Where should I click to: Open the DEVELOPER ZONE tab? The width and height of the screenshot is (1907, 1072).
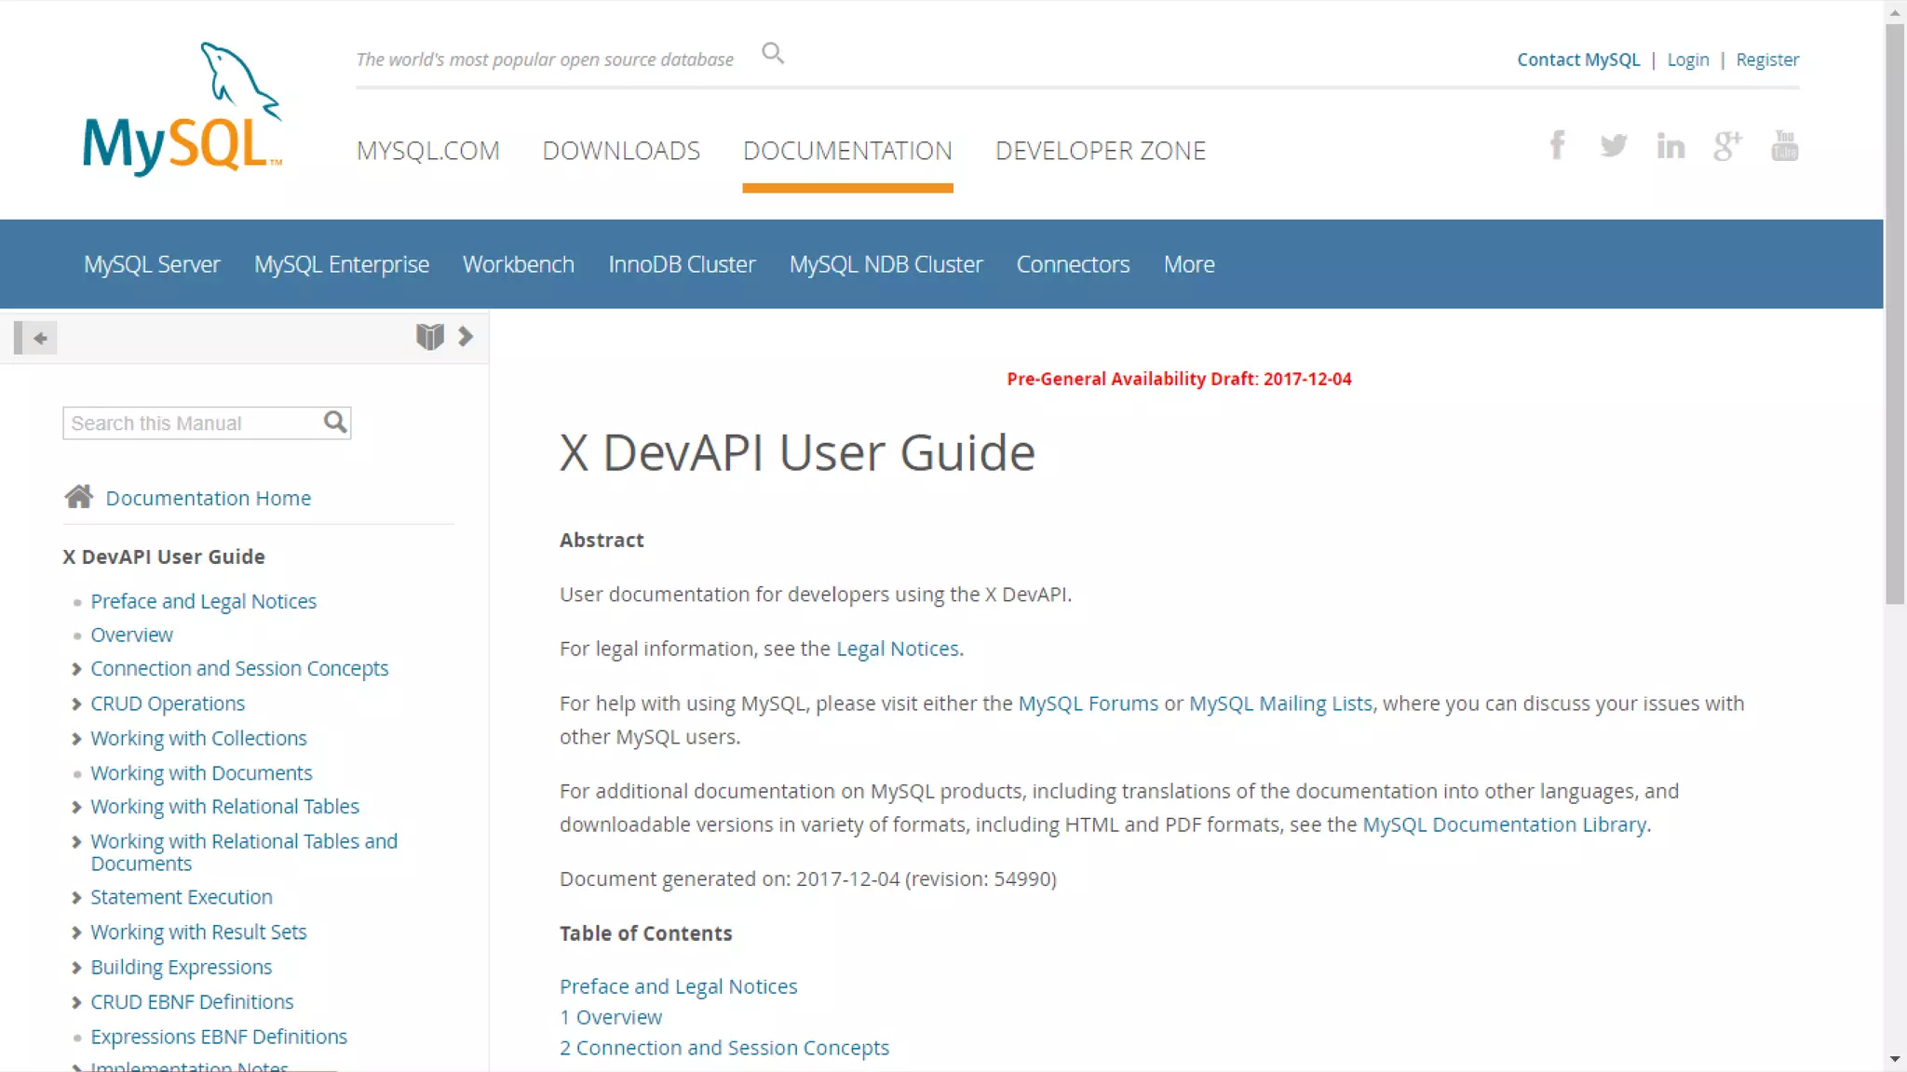point(1100,151)
